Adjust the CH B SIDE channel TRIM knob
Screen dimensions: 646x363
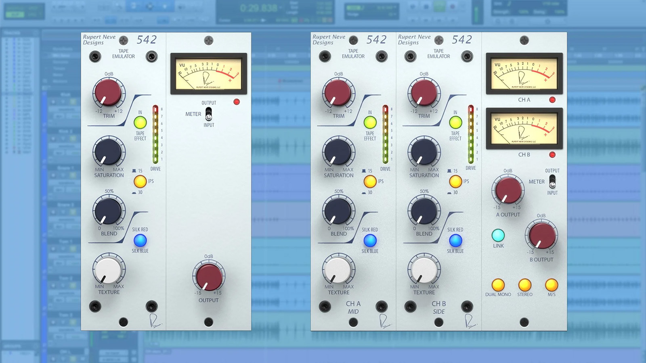pos(424,92)
